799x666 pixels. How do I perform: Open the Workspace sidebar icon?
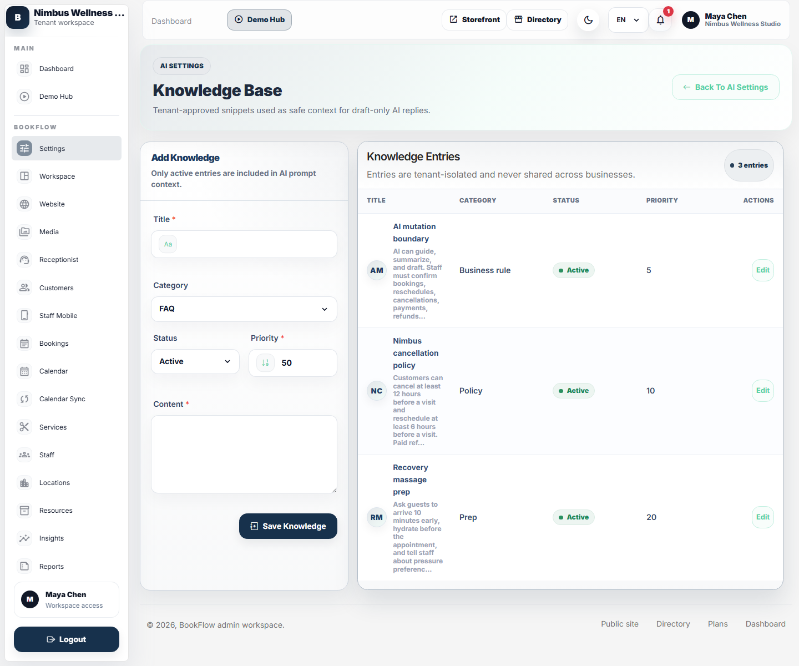[x=24, y=176]
